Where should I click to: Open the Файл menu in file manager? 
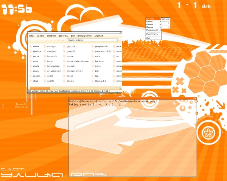click(31, 35)
